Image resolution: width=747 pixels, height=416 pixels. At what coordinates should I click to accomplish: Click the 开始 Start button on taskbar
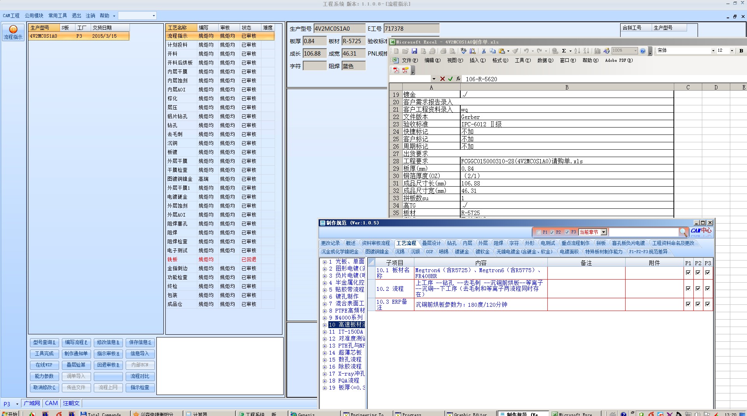tap(10, 414)
